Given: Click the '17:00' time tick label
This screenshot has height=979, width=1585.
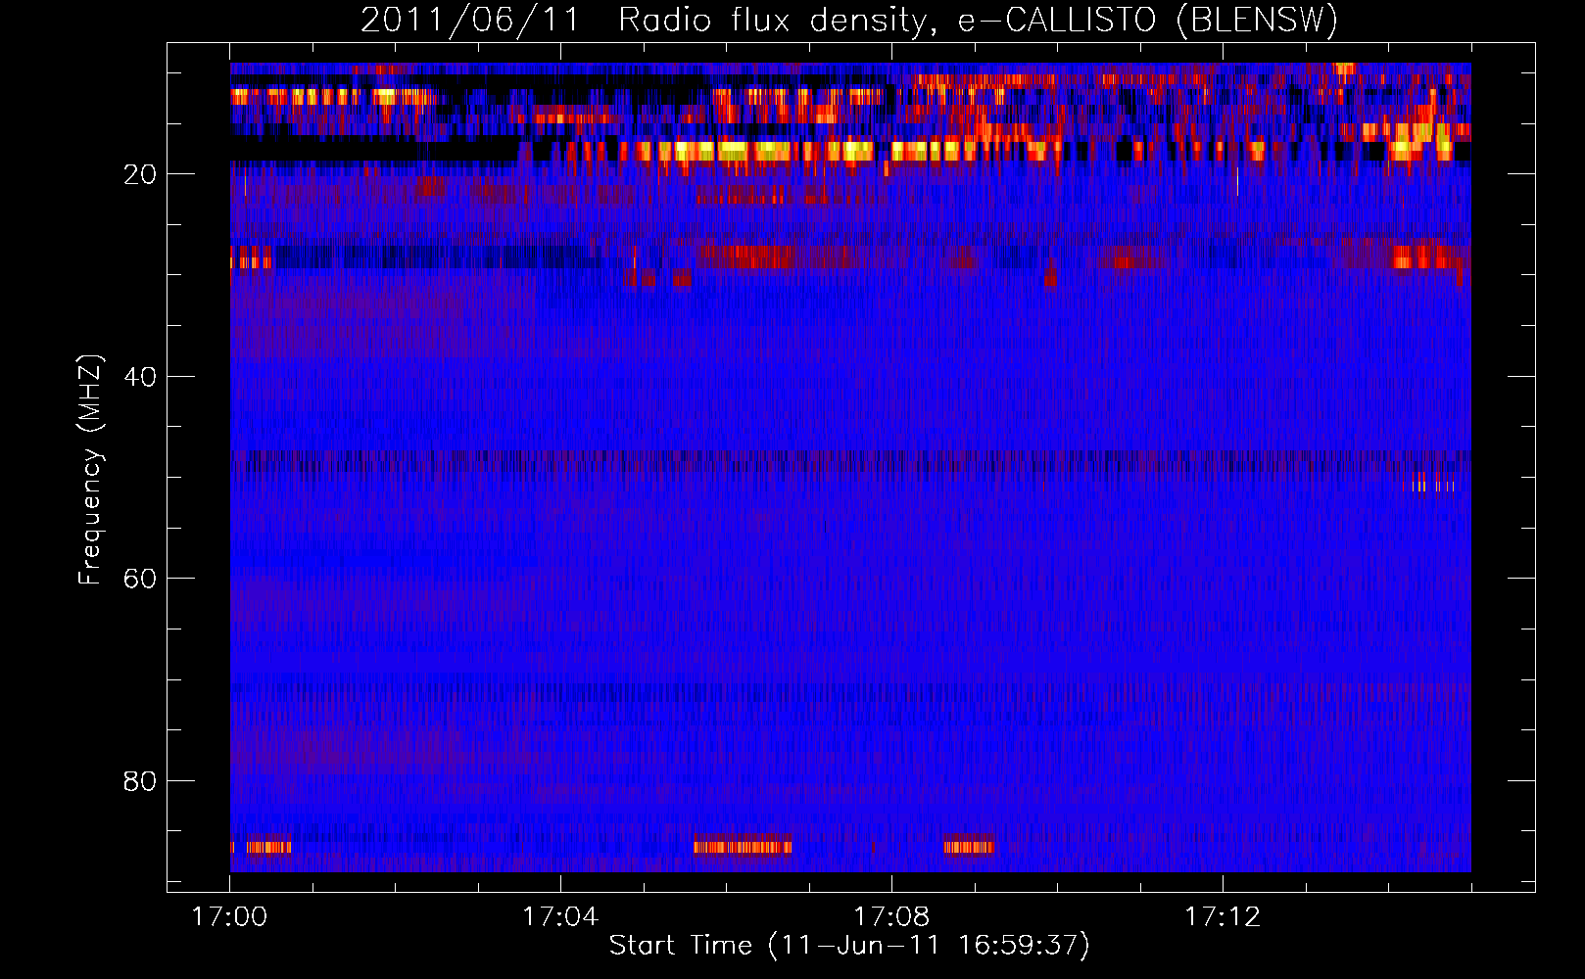Looking at the screenshot, I should [x=229, y=916].
